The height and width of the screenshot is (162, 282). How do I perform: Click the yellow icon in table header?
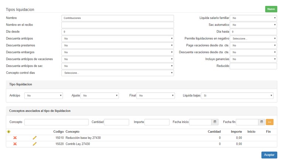click(9, 132)
